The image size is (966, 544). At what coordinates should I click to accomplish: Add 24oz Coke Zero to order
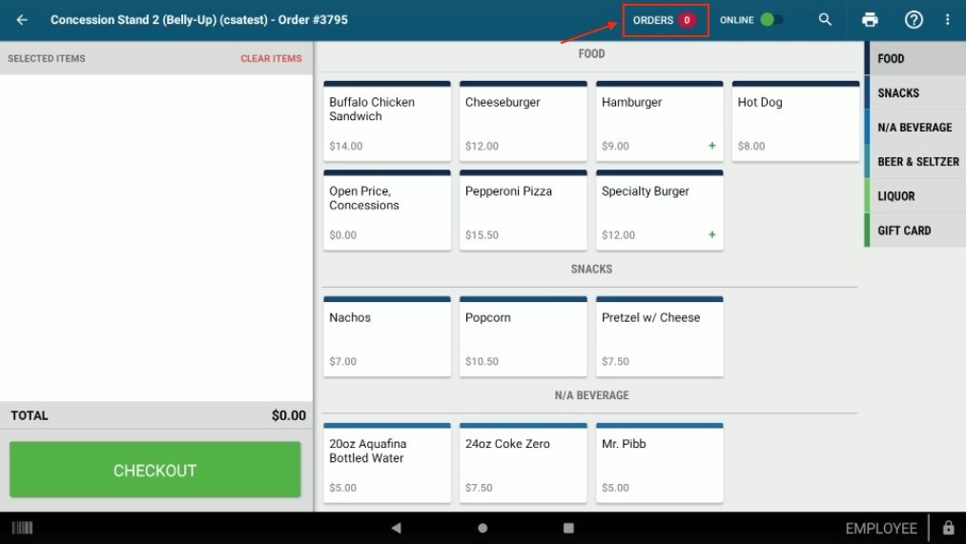(x=523, y=463)
